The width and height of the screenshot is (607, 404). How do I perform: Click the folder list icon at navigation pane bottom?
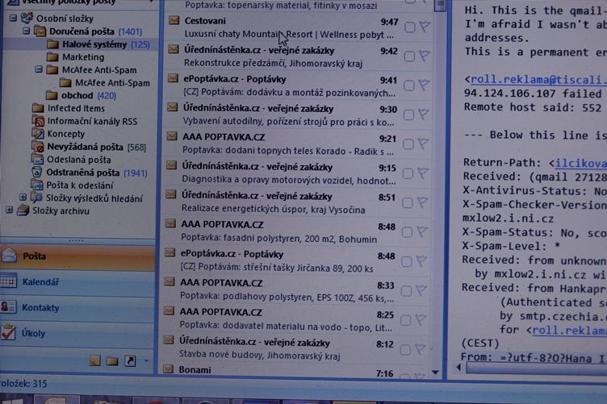coord(112,361)
